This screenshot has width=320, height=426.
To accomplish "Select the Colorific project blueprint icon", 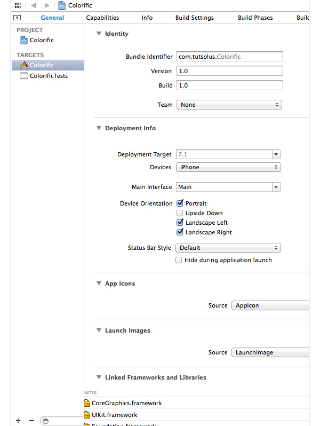I will (24, 40).
